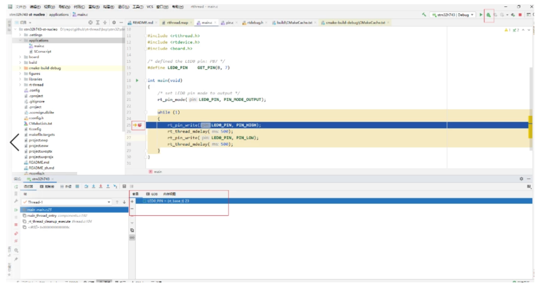Image resolution: width=537 pixels, height=286 pixels.
Task: Open stm32h743 | Debug configuration dropdown
Action: (452, 15)
